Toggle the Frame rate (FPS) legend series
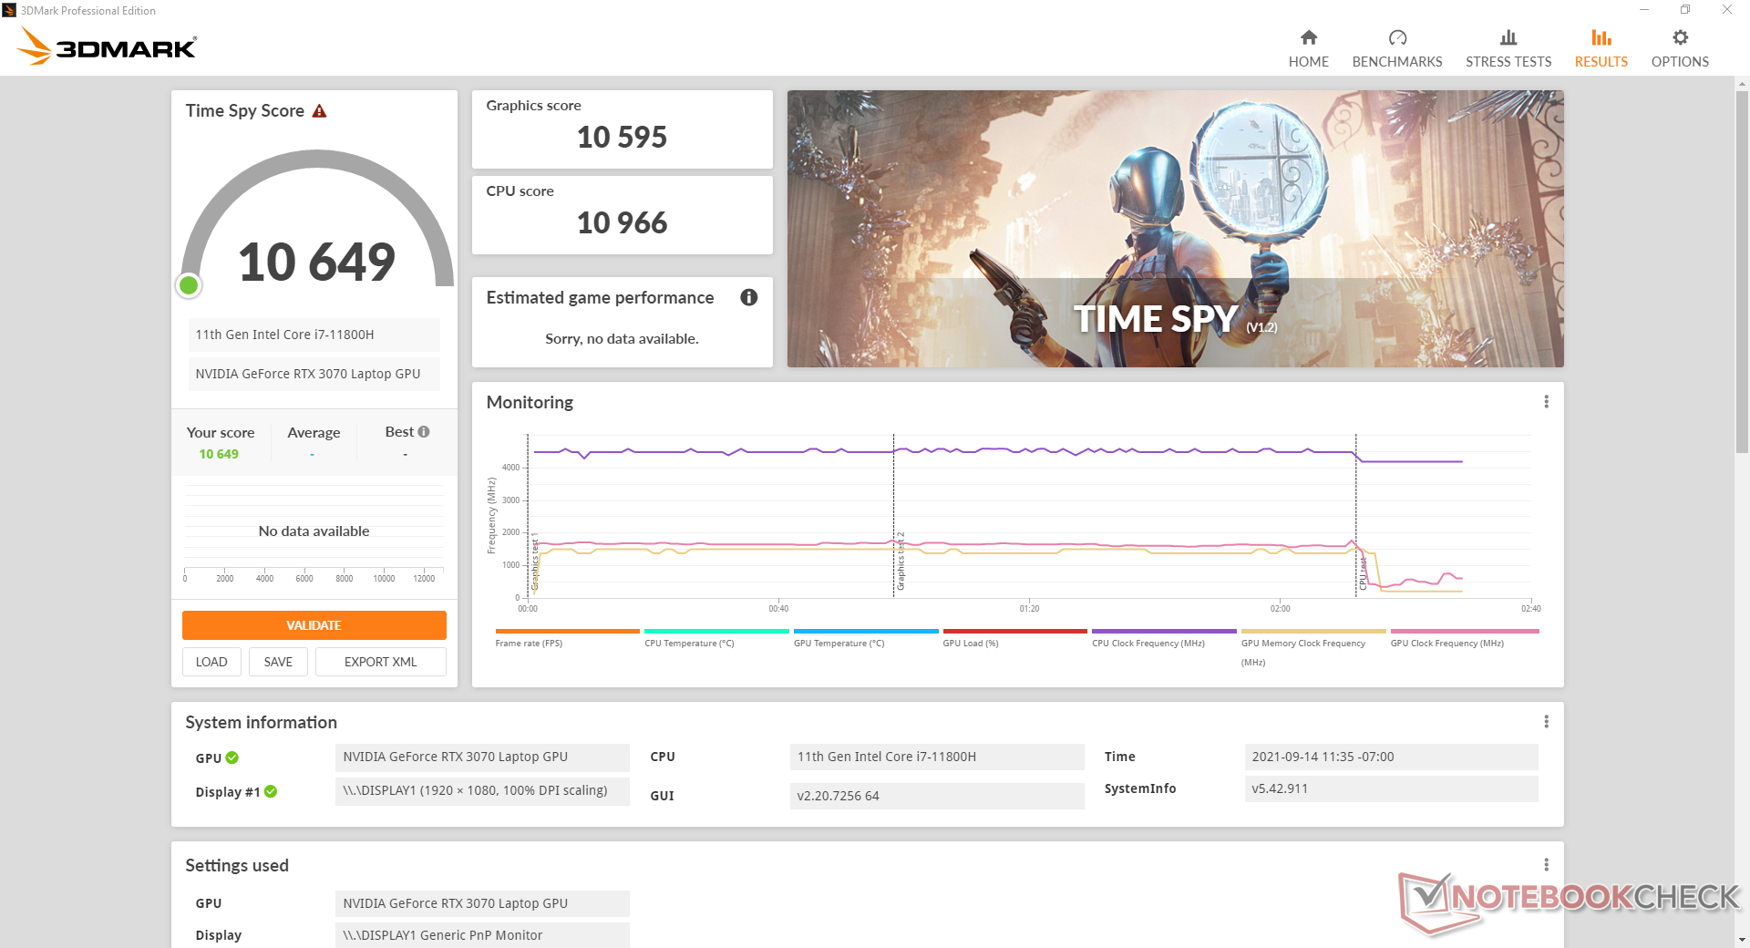This screenshot has width=1750, height=948. 567,638
